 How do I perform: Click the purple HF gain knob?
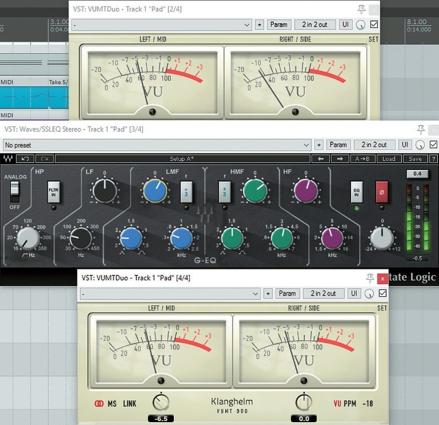(305, 191)
